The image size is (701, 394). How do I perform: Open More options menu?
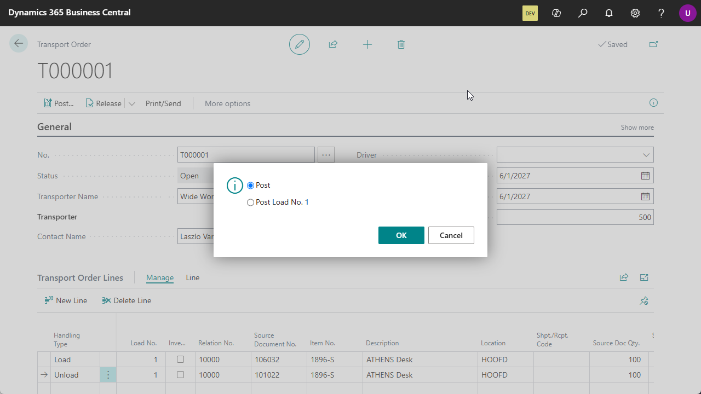227,103
